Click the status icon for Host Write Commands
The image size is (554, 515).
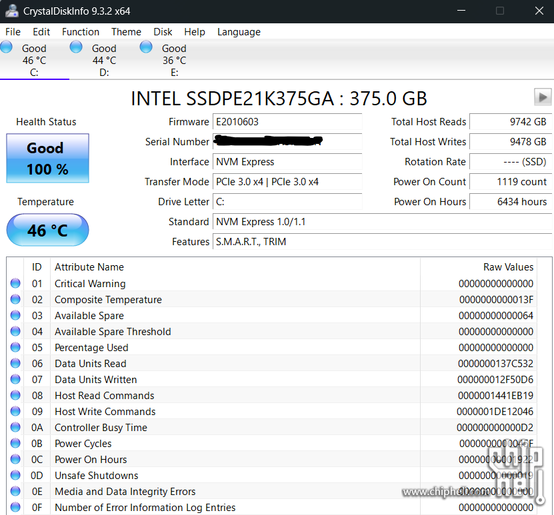[x=15, y=411]
